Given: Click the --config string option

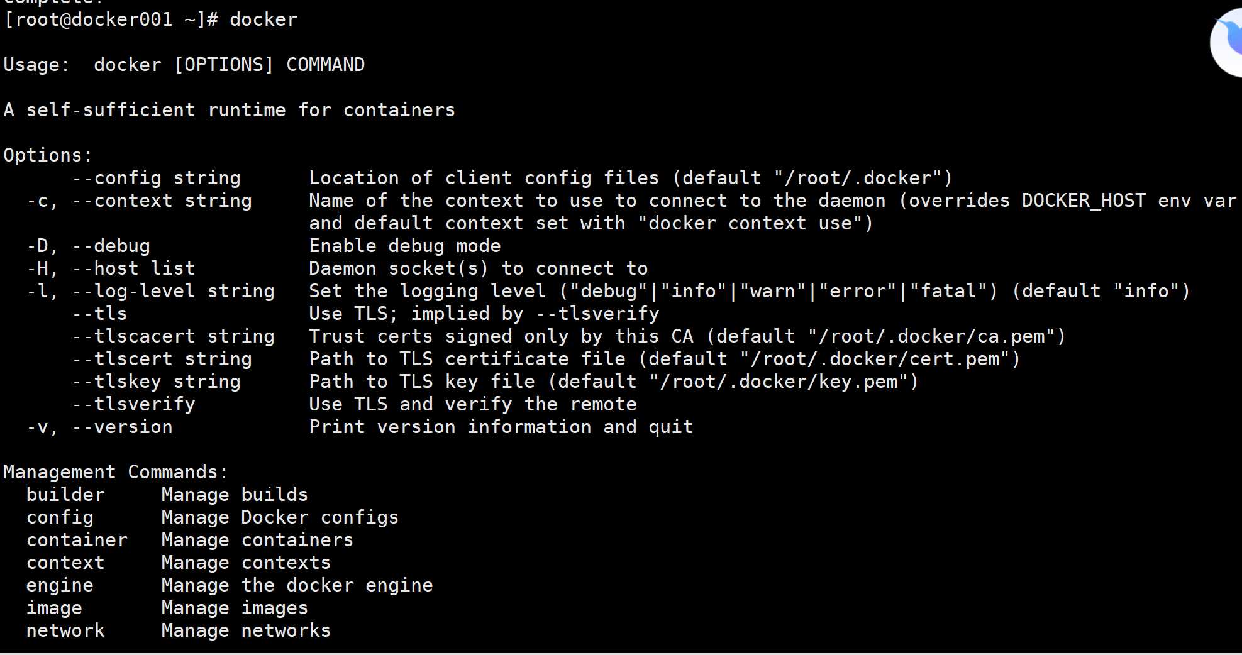Looking at the screenshot, I should [157, 179].
